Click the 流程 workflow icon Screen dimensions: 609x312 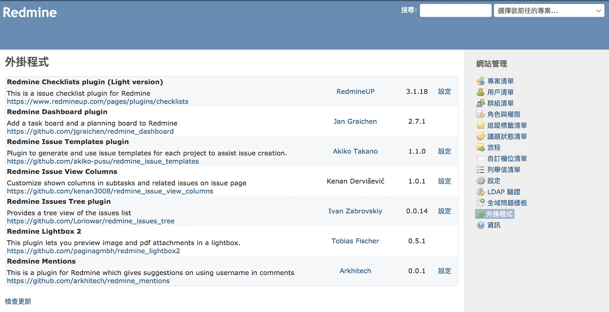pyautogui.click(x=480, y=148)
